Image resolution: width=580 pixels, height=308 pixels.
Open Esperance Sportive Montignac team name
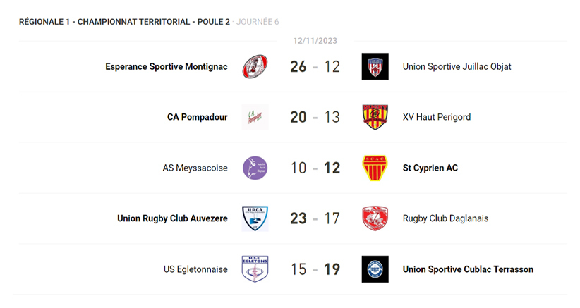click(167, 67)
